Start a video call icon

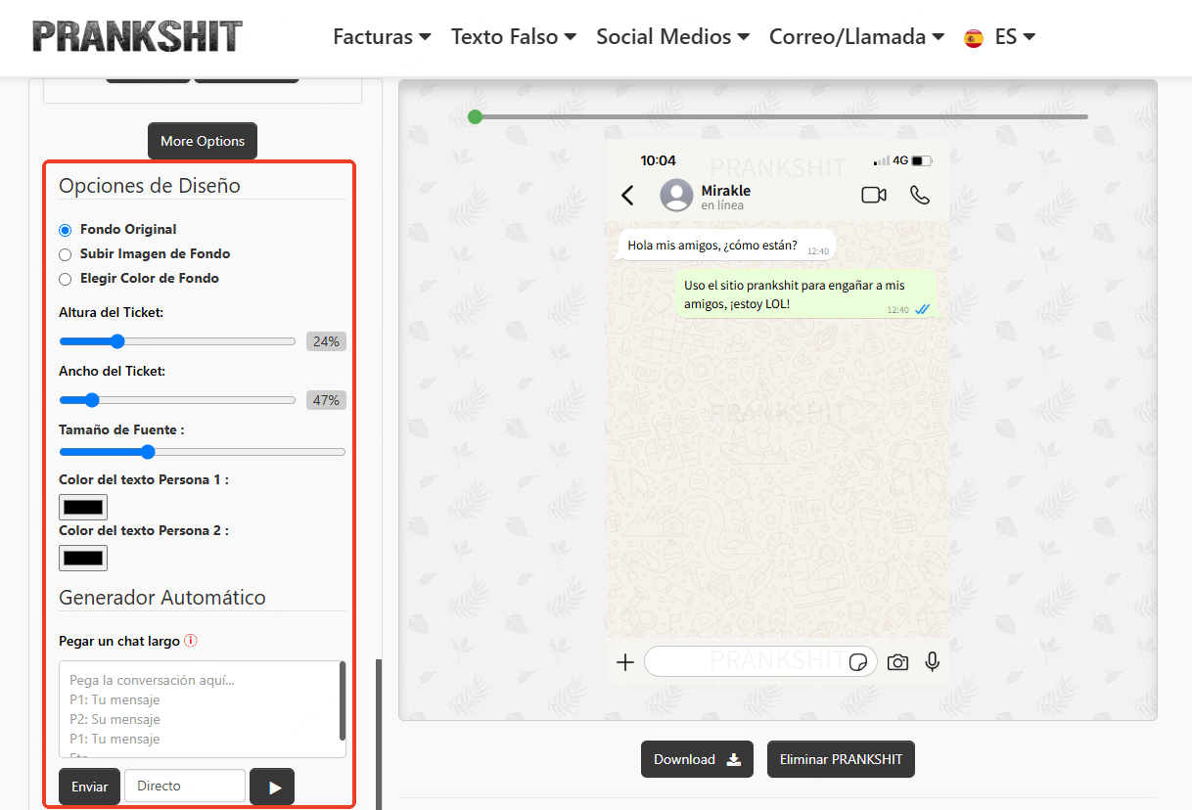[874, 196]
